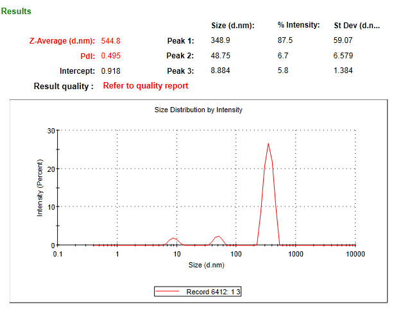Select the Z-Average value 544.8

tap(111, 41)
